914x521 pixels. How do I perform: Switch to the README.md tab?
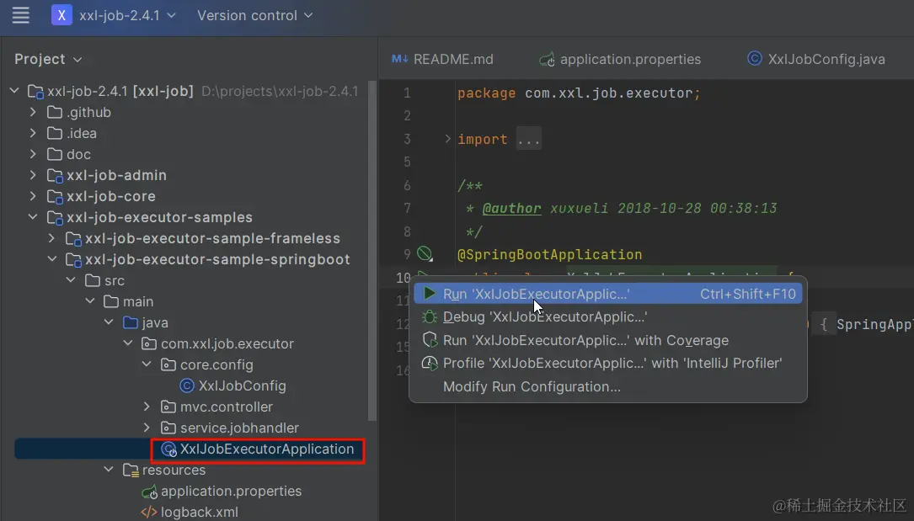point(442,60)
